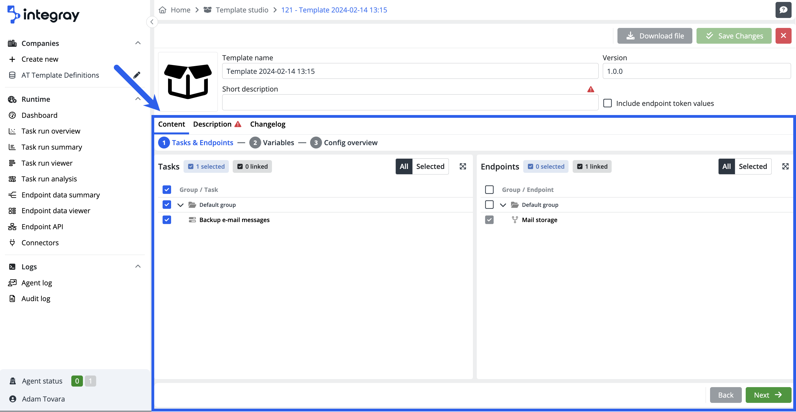The image size is (796, 412).
Task: Click the Home breadcrumb icon
Action: (x=163, y=10)
